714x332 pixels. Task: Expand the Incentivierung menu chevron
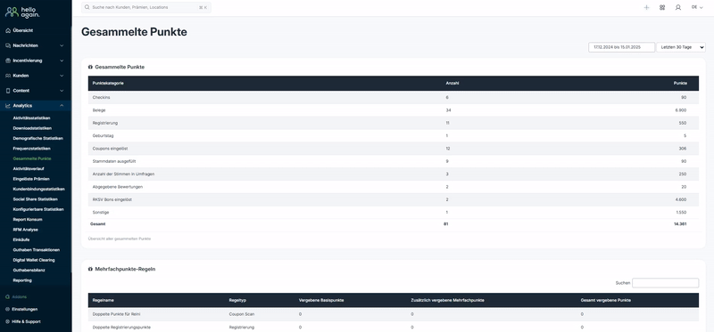click(62, 61)
